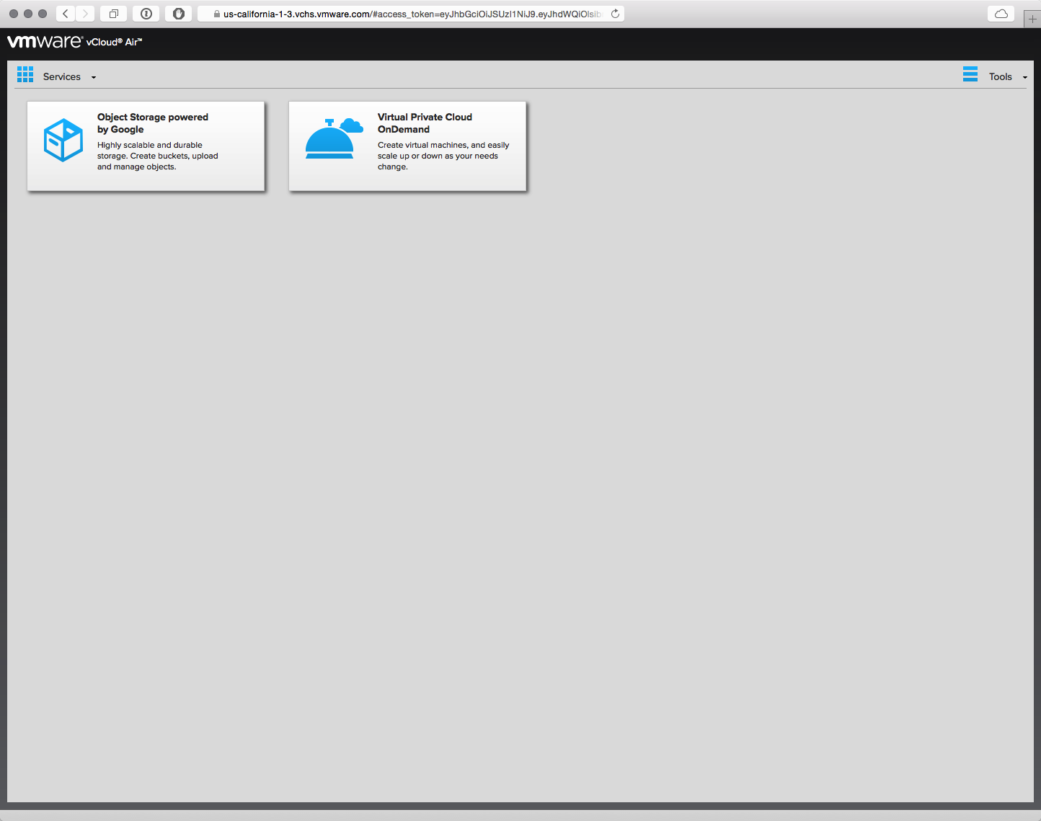The width and height of the screenshot is (1041, 821).
Task: Open the Tools menu label
Action: (x=1000, y=76)
